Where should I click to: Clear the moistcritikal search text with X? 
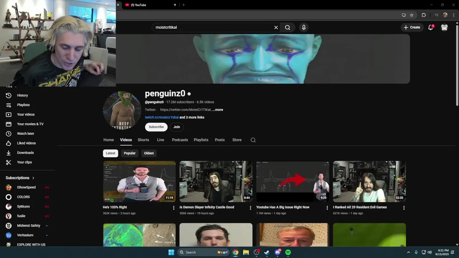point(276,27)
